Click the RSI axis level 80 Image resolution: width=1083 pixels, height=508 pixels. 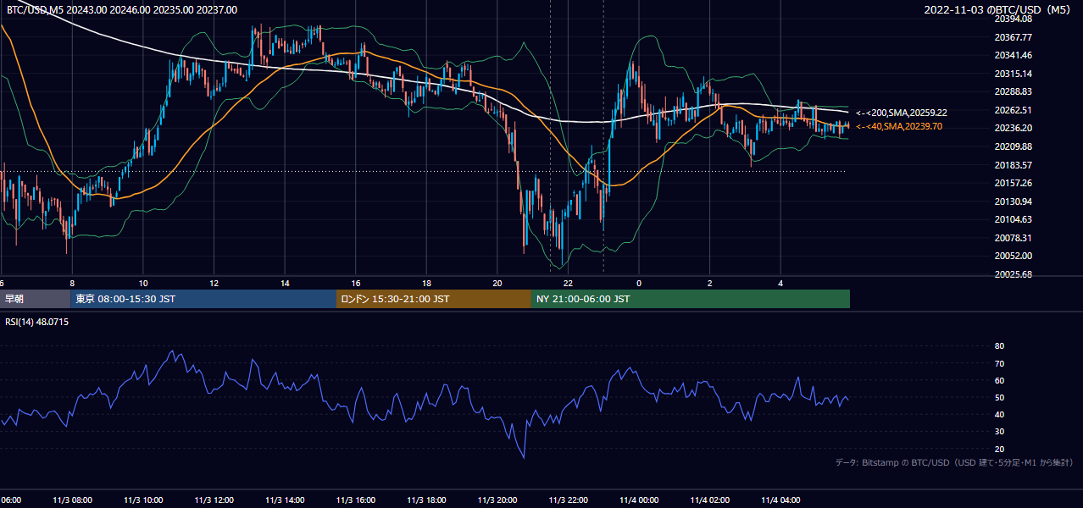(999, 346)
